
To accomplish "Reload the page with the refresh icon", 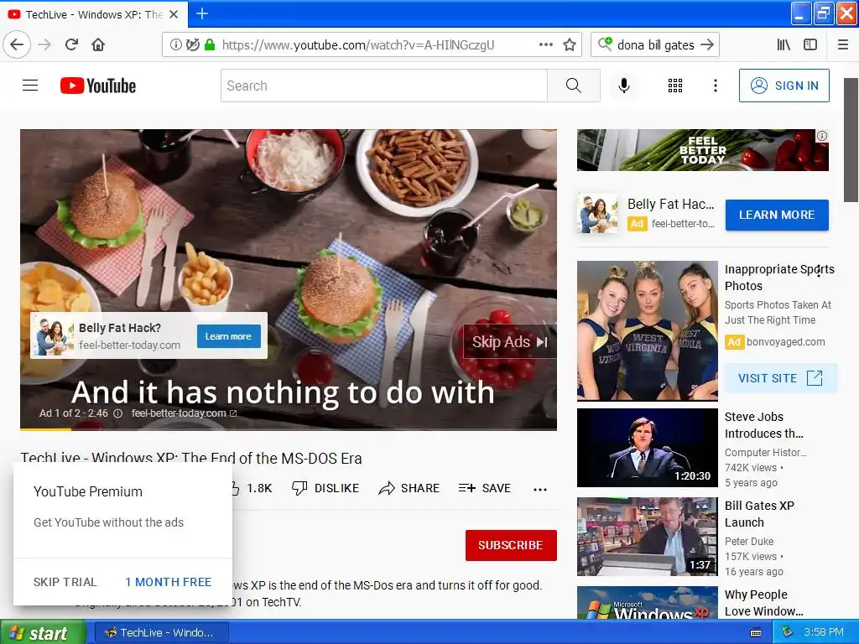I will [71, 44].
